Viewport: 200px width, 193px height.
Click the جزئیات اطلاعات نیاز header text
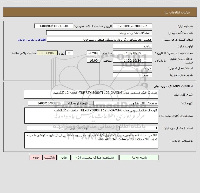click(x=177, y=12)
